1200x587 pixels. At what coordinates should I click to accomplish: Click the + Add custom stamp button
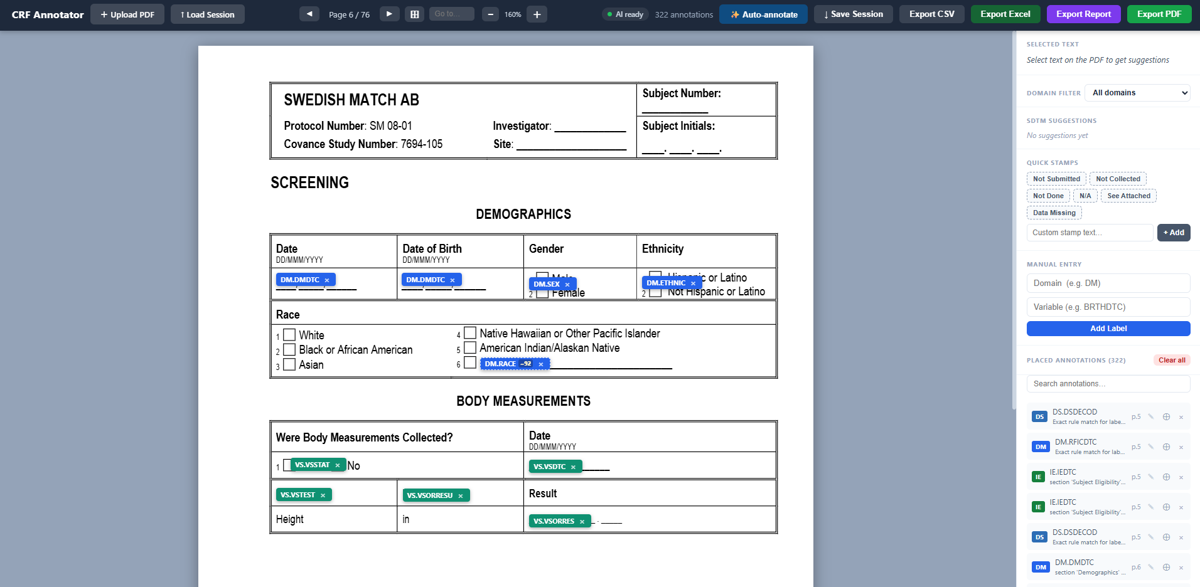tap(1174, 233)
